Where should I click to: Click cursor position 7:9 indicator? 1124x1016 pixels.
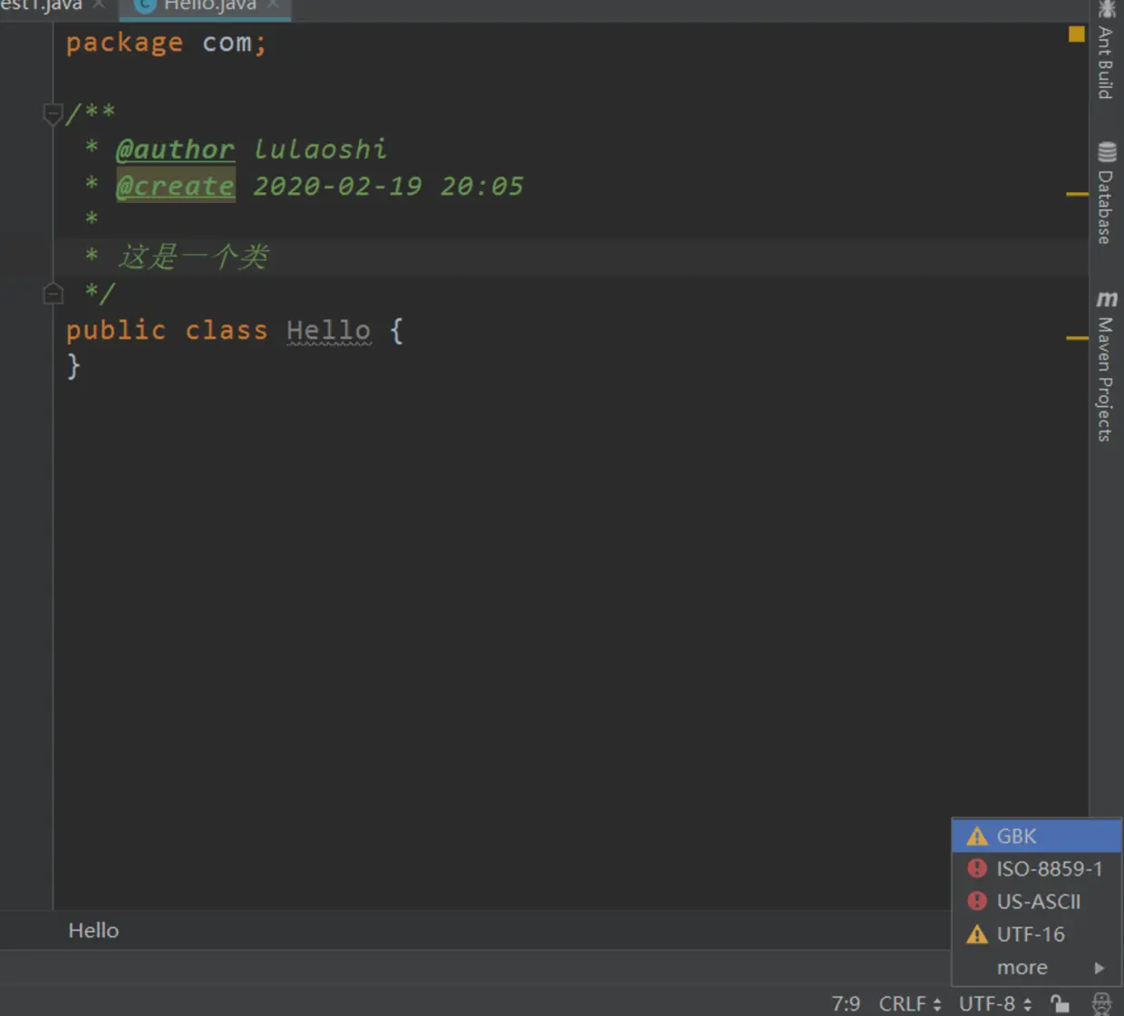846,1003
